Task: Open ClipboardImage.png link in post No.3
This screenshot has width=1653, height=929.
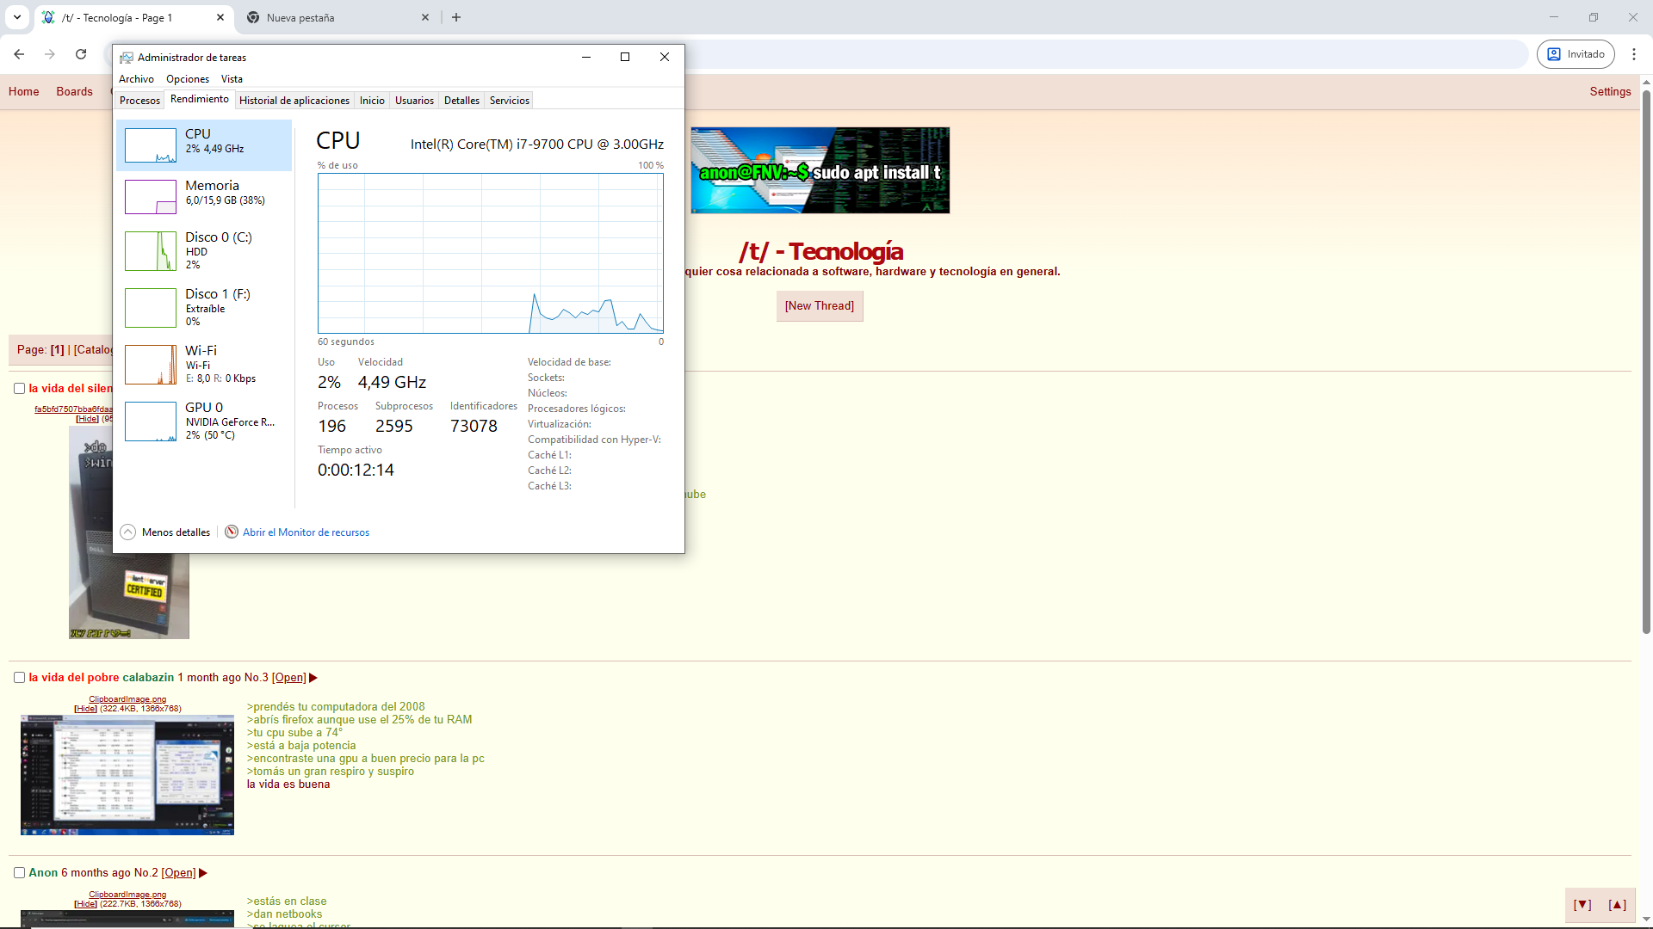Action: click(127, 699)
